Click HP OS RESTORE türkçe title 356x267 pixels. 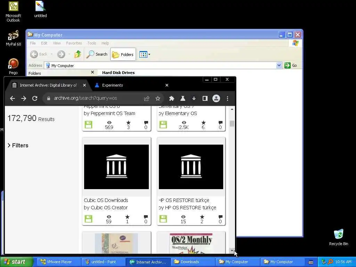(184, 200)
